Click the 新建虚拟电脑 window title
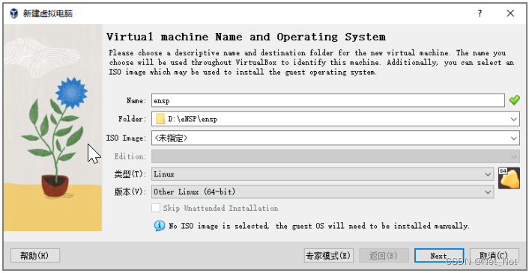529x273 pixels. (47, 13)
